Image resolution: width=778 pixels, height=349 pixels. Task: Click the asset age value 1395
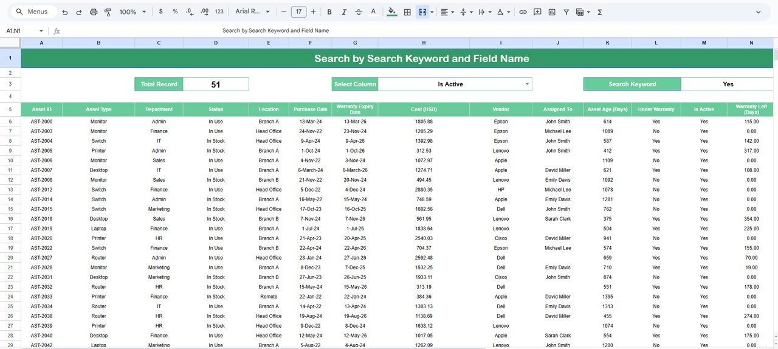pyautogui.click(x=607, y=297)
